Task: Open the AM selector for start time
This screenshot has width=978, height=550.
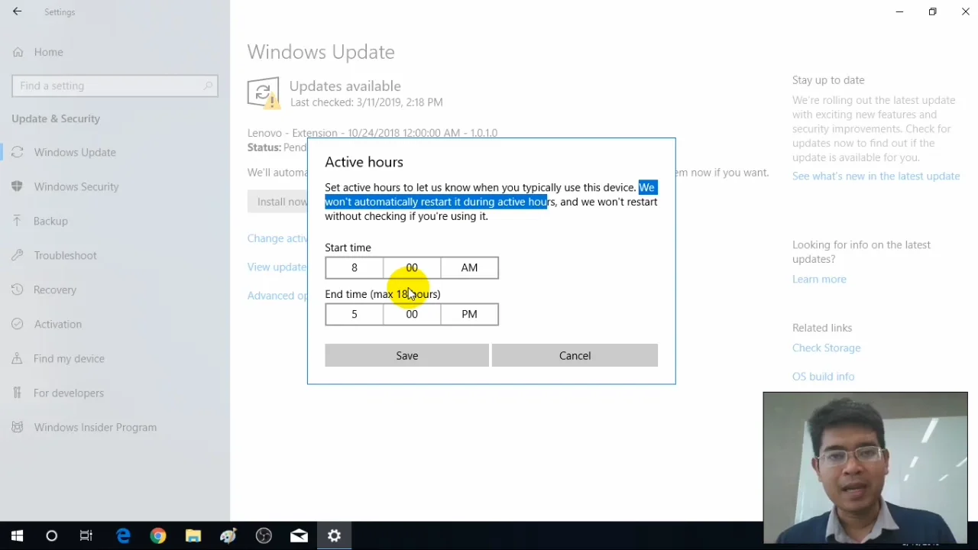Action: click(x=468, y=267)
